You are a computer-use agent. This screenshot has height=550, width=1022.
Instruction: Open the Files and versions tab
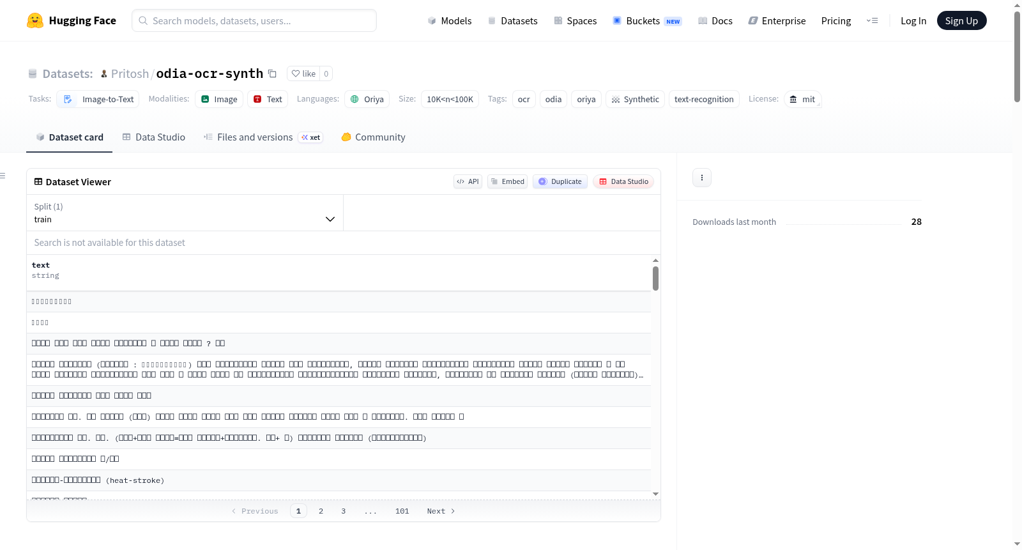tap(263, 137)
